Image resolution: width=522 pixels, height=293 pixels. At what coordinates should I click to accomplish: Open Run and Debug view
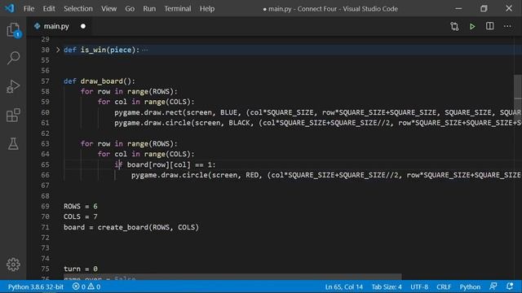click(x=13, y=86)
